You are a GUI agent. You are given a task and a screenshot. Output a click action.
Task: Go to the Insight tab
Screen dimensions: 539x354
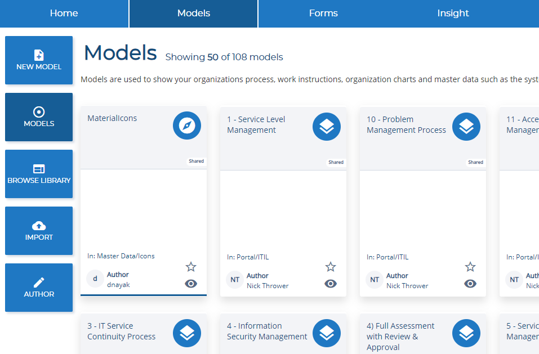point(453,14)
